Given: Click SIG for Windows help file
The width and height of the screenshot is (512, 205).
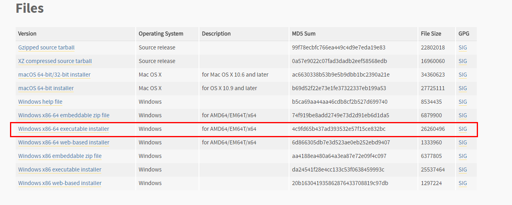Looking at the screenshot, I should pyautogui.click(x=463, y=102).
